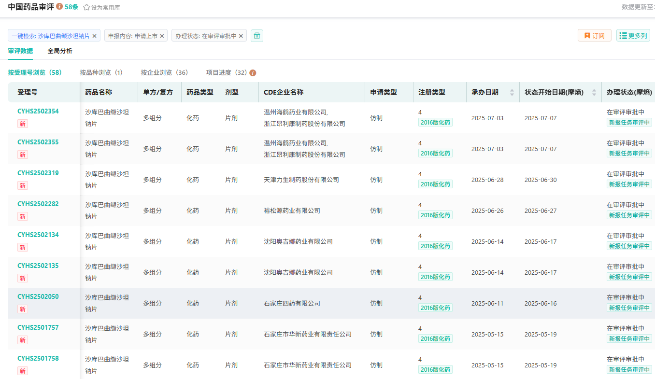Click the trash icon to clear all filters
The width and height of the screenshot is (655, 379).
coord(257,36)
